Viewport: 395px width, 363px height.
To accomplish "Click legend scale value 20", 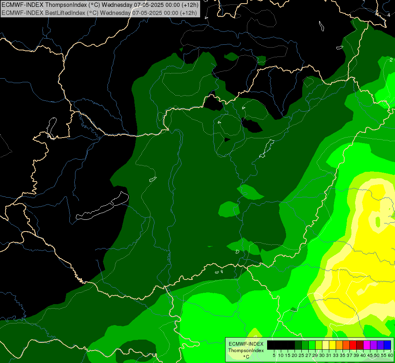I will 295,355.
